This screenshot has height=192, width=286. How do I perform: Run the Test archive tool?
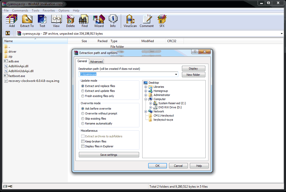(x=42, y=21)
